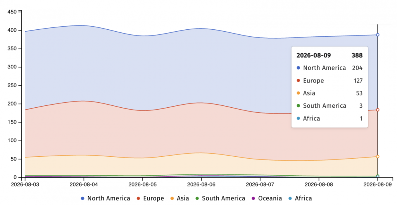Select Asia data point marker on 2026-08-09
The image size is (397, 205).
coord(378,157)
